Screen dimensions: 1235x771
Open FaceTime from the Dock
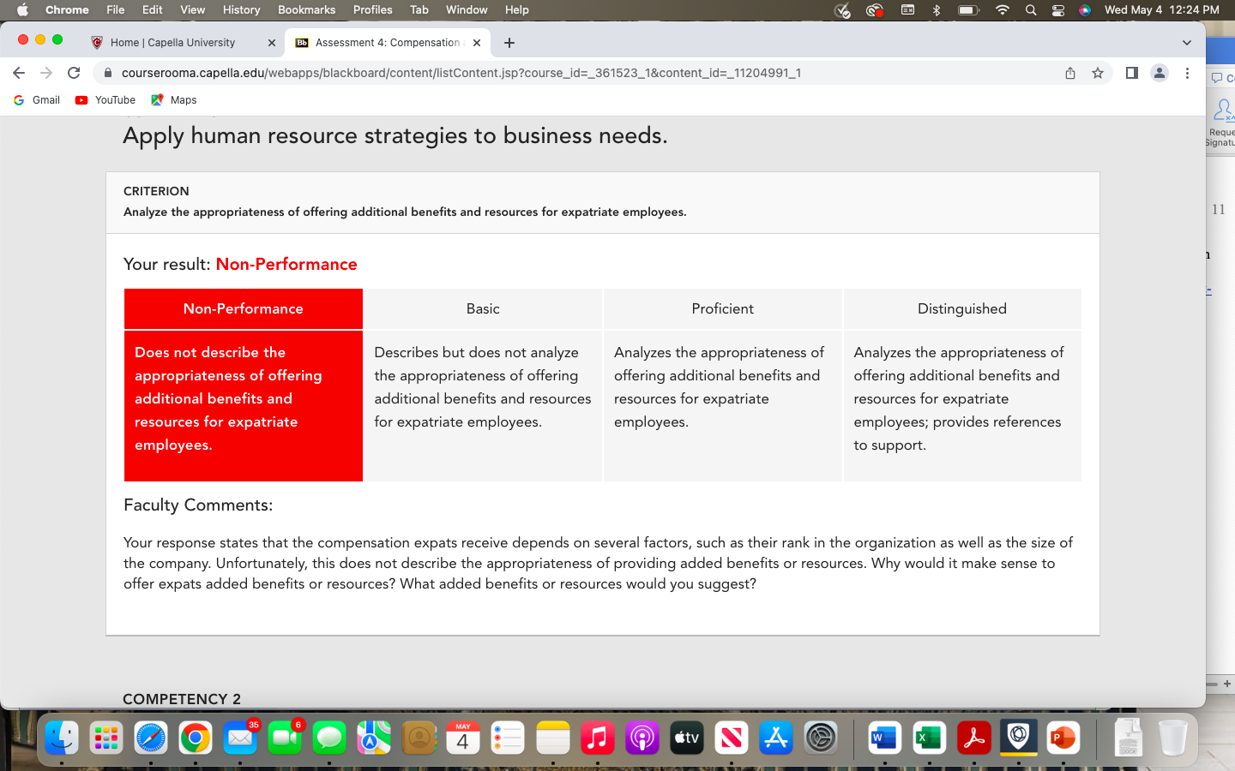(x=285, y=738)
